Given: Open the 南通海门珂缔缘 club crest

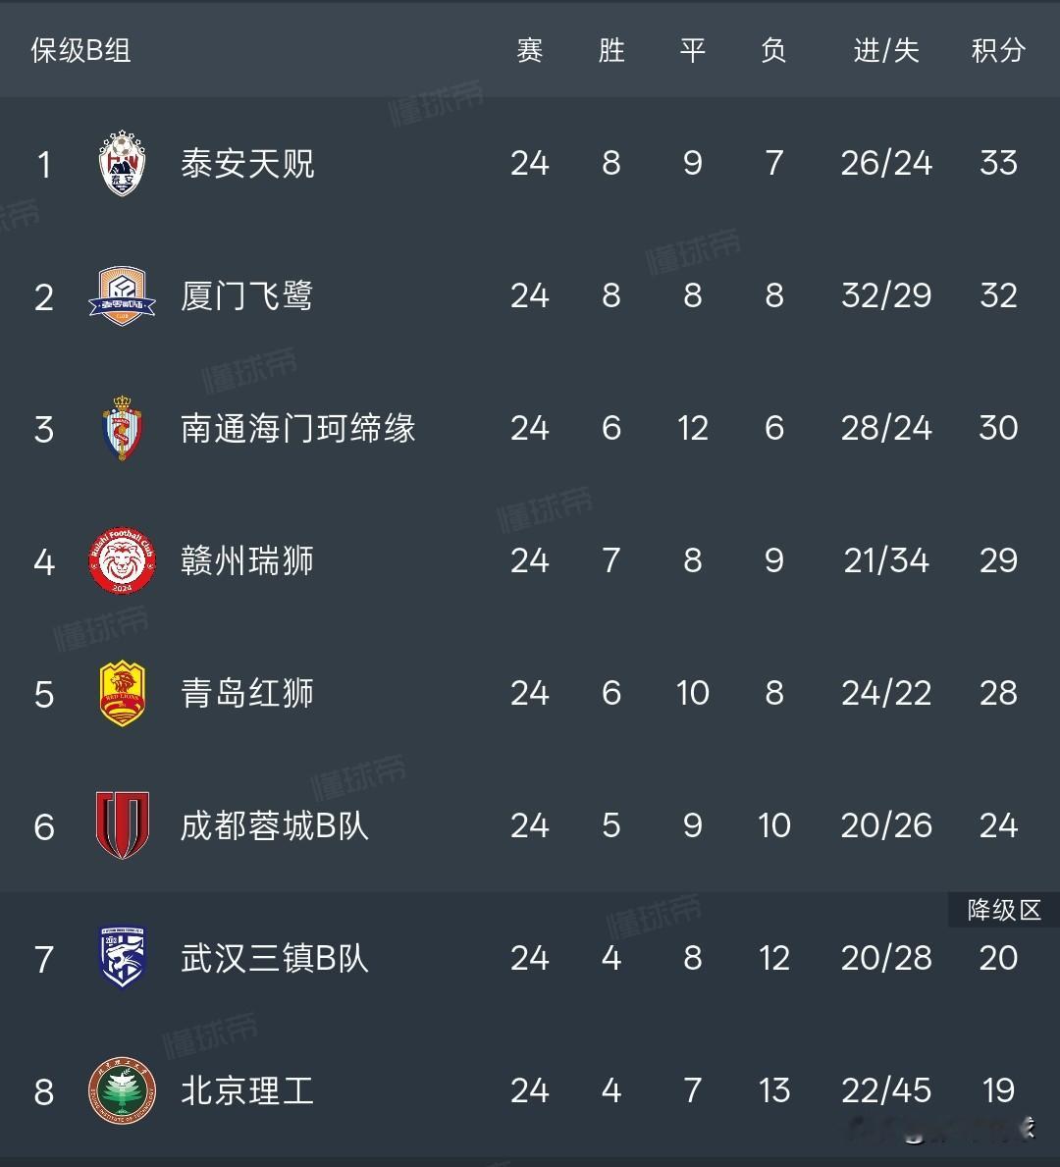Looking at the screenshot, I should [x=122, y=428].
